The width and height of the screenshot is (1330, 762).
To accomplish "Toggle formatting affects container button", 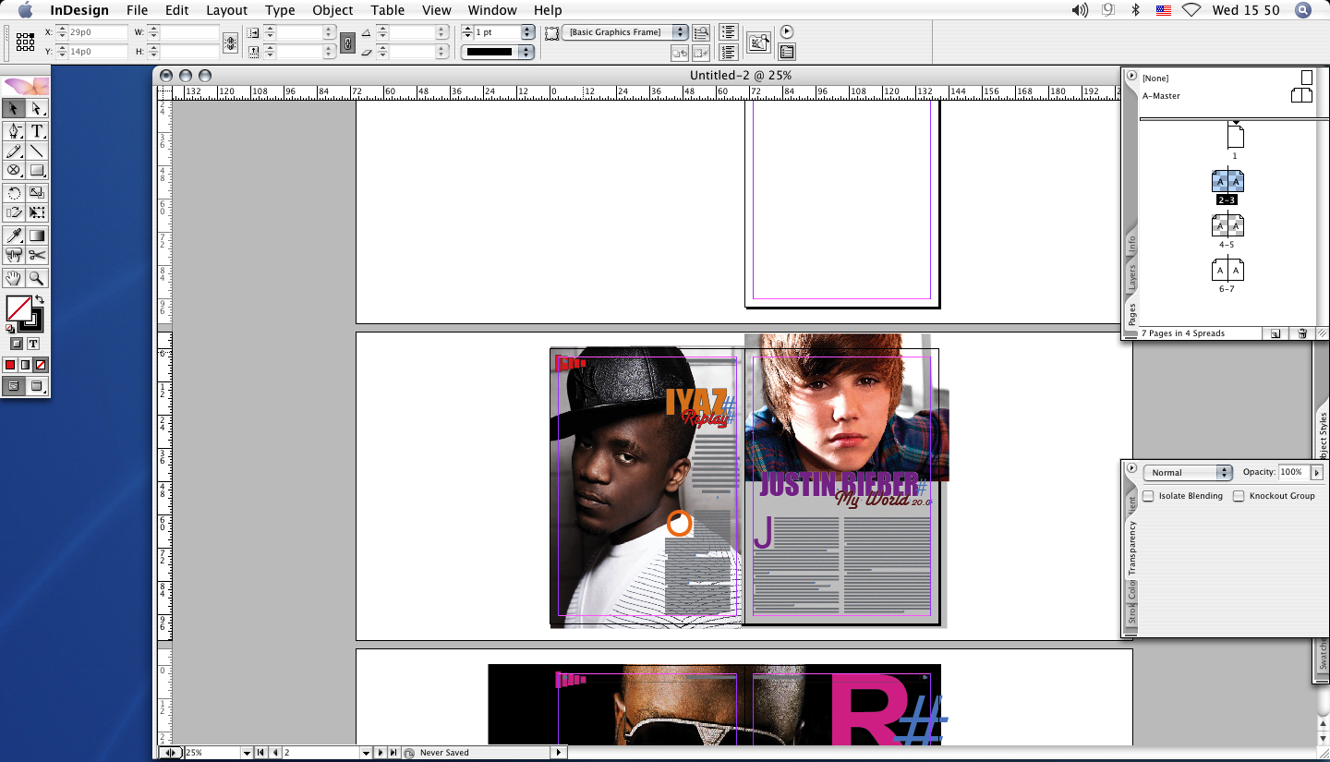I will pyautogui.click(x=16, y=344).
